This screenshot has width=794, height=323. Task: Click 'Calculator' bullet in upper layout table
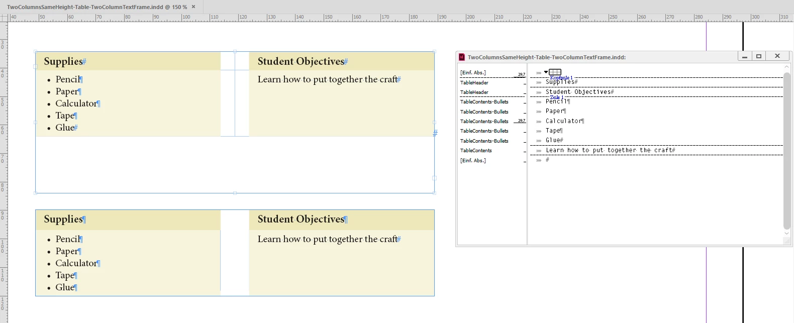pyautogui.click(x=76, y=103)
